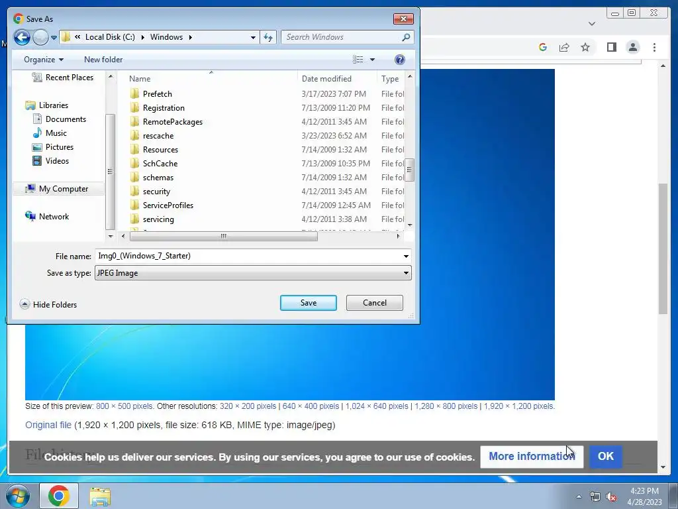Collapse folders with Hide Folders
This screenshot has height=509, width=678.
pos(48,305)
